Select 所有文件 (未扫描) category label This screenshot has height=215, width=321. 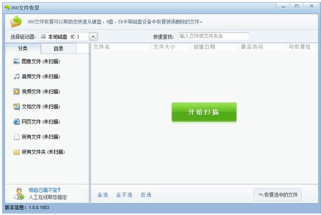[41, 137]
